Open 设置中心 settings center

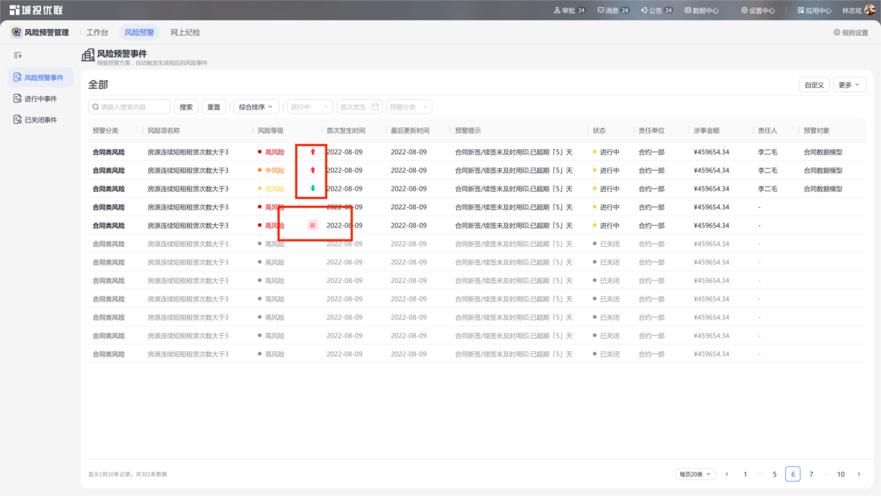pos(758,10)
